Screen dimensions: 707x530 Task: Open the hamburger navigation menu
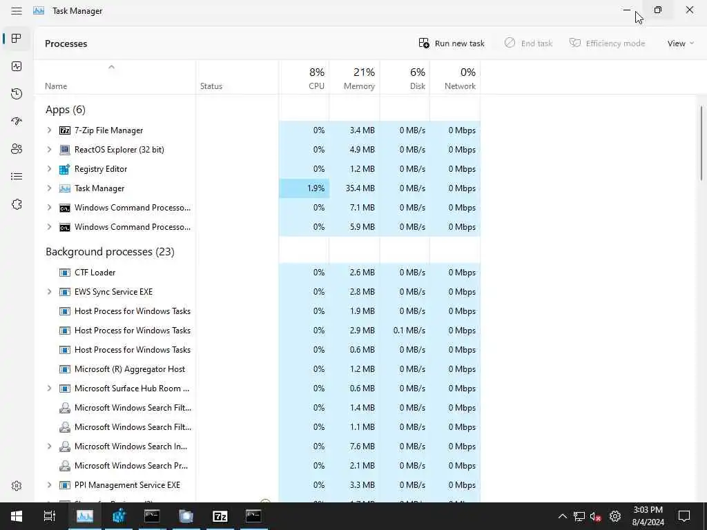(x=17, y=11)
